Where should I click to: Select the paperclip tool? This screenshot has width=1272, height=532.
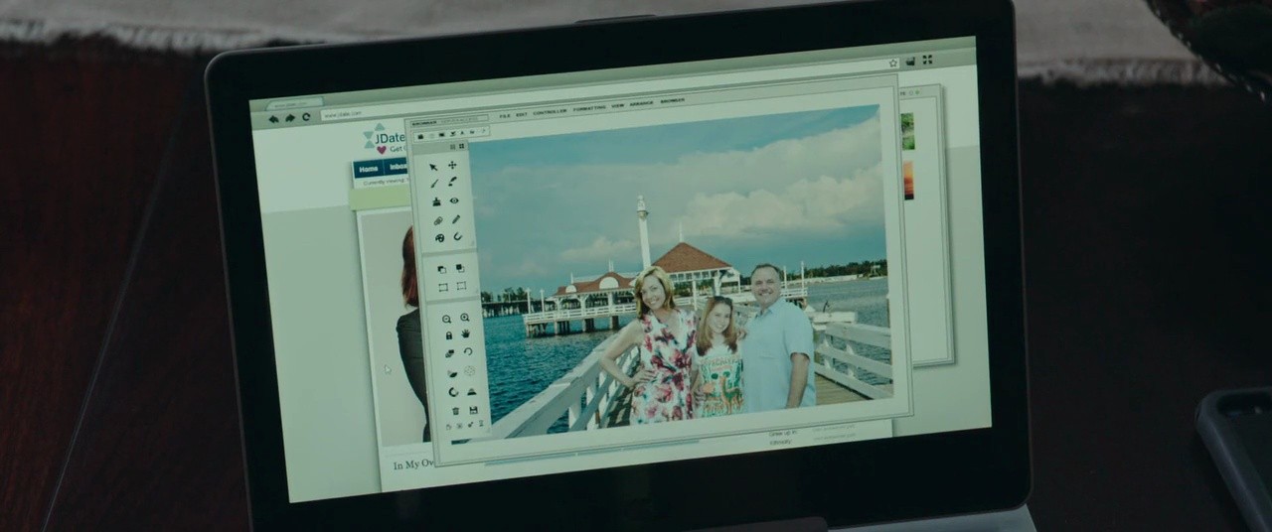(x=437, y=220)
